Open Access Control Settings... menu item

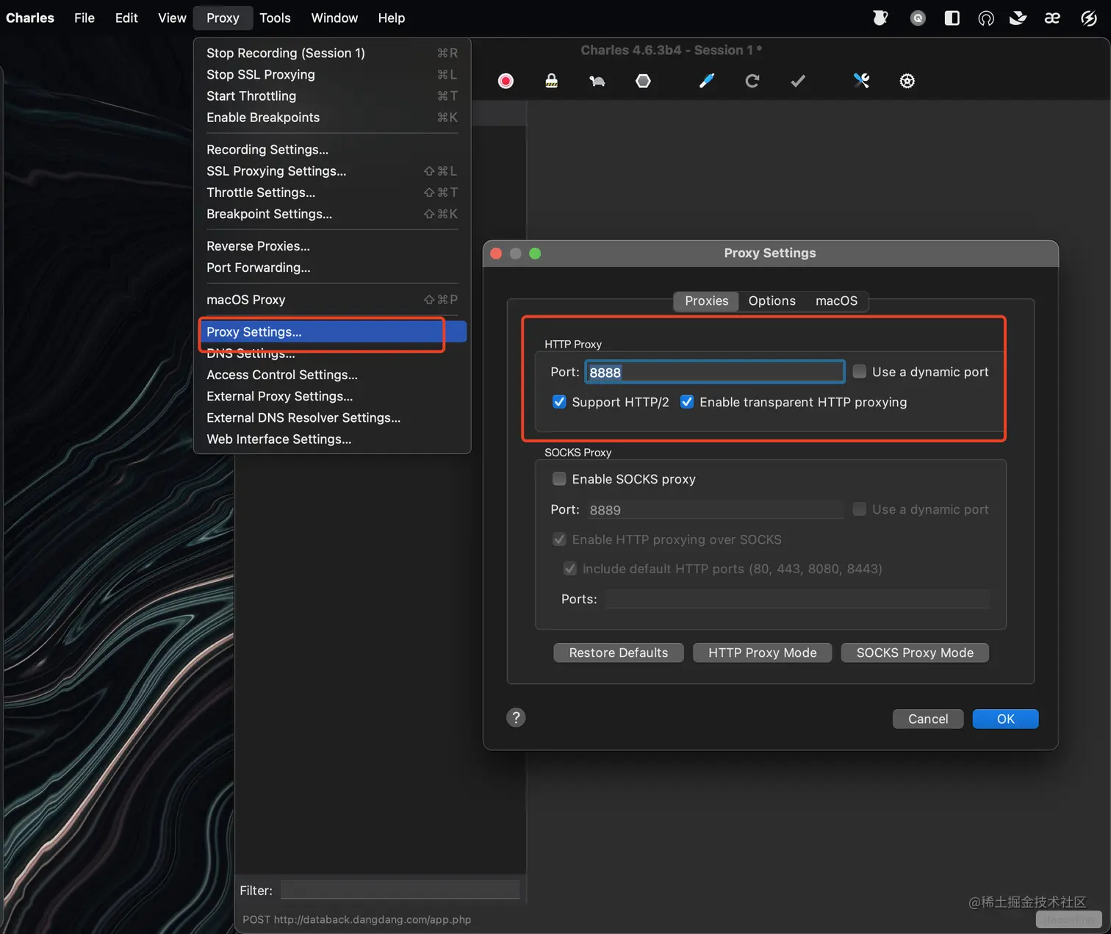(332, 375)
